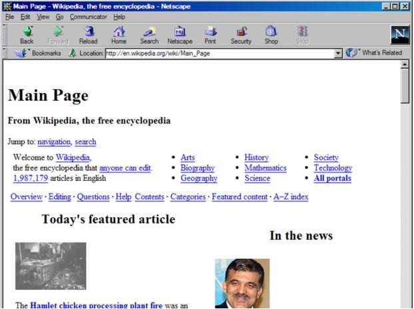Open the Help link in page body

[124, 197]
